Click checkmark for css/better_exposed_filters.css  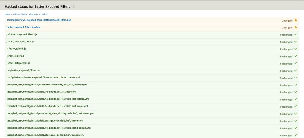point(296,70)
